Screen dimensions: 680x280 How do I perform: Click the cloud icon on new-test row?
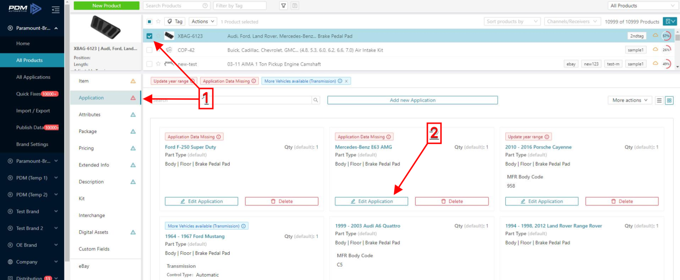655,63
